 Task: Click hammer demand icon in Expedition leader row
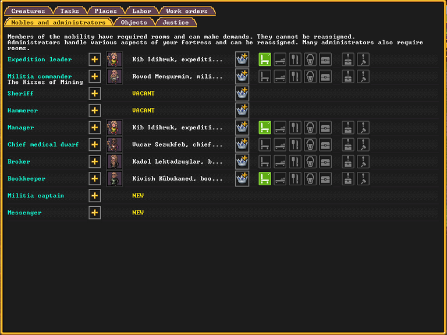[x=363, y=59]
